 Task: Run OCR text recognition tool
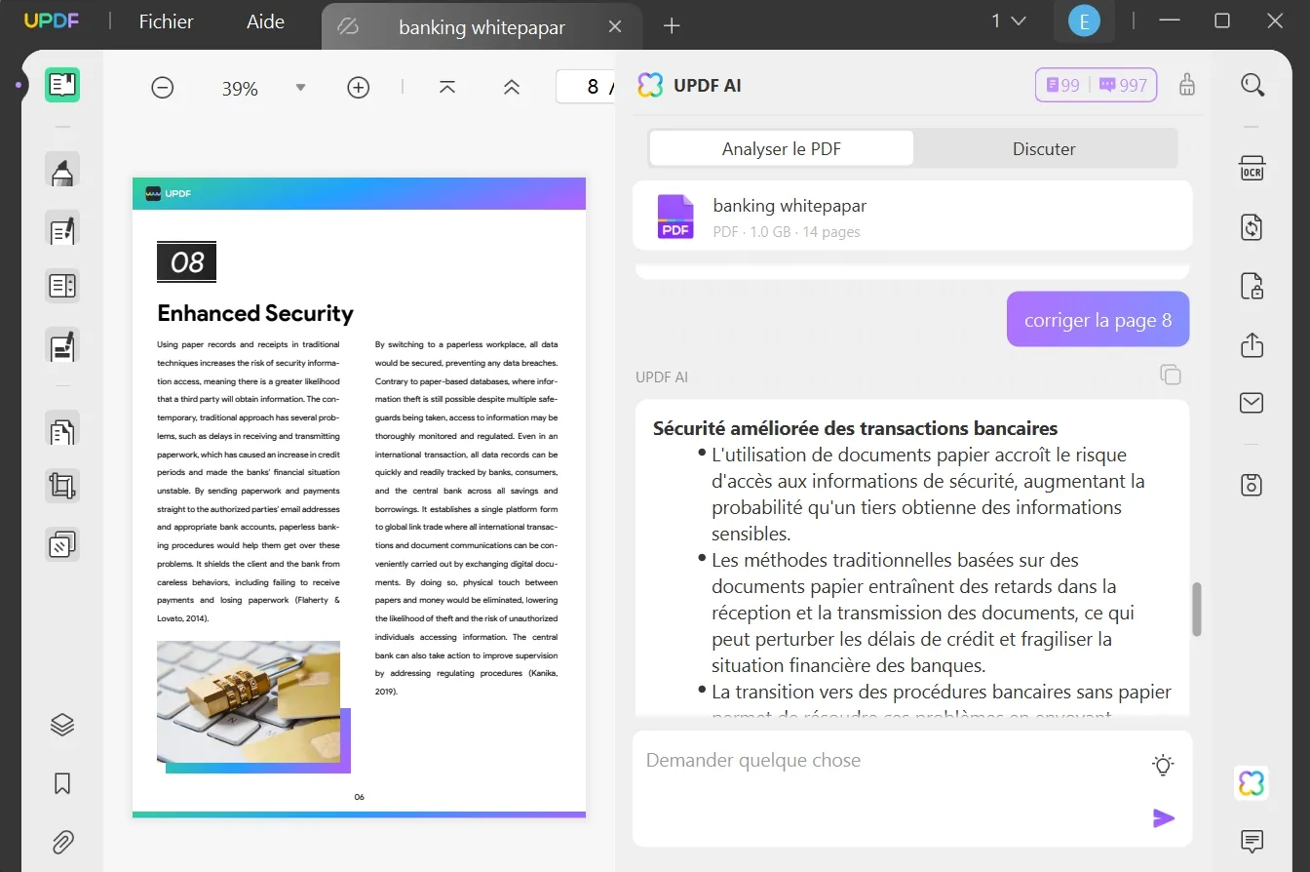pyautogui.click(x=1252, y=168)
